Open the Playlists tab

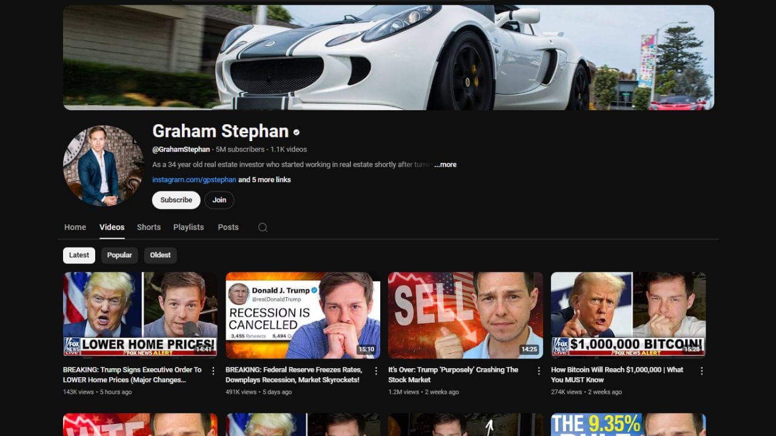point(189,227)
